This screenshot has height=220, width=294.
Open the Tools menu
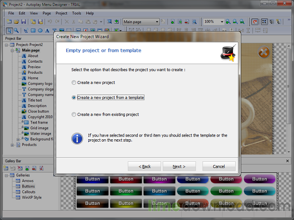tap(76, 13)
